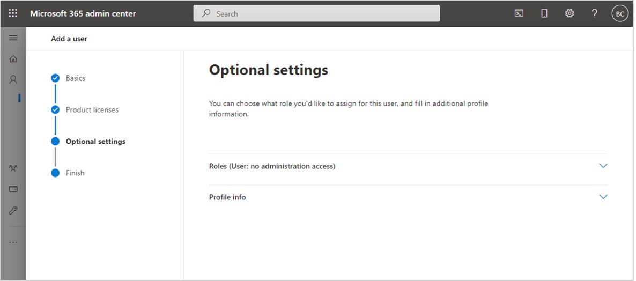
Task: Open the app launcher waffle icon
Action: point(13,13)
